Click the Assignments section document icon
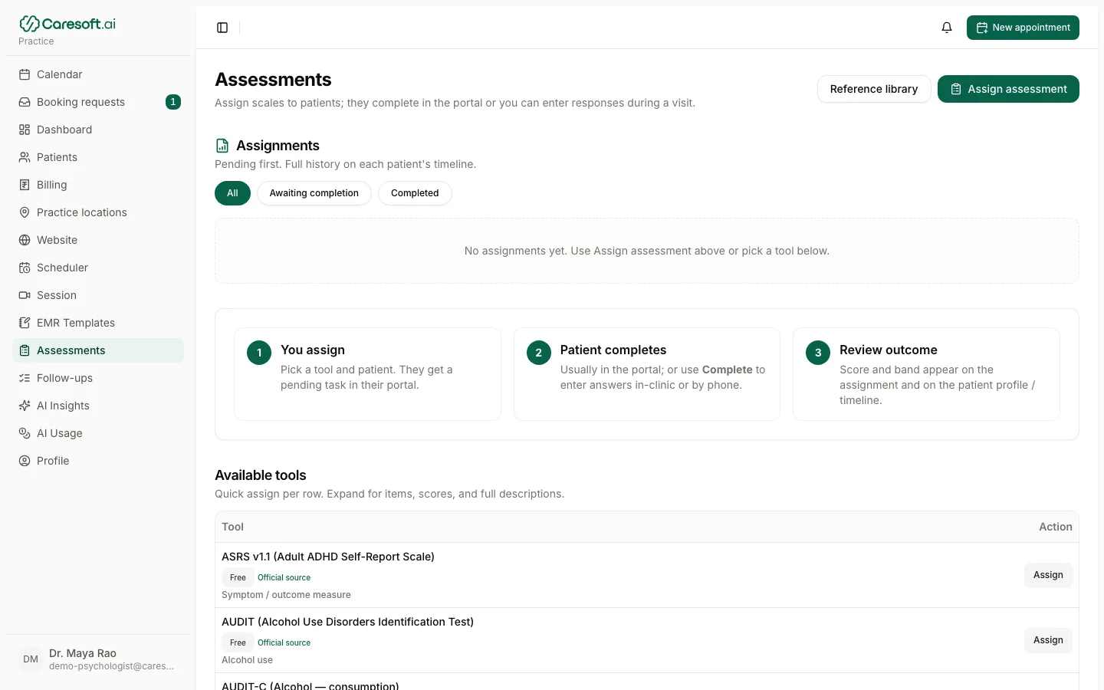The height and width of the screenshot is (690, 1104). (x=222, y=146)
